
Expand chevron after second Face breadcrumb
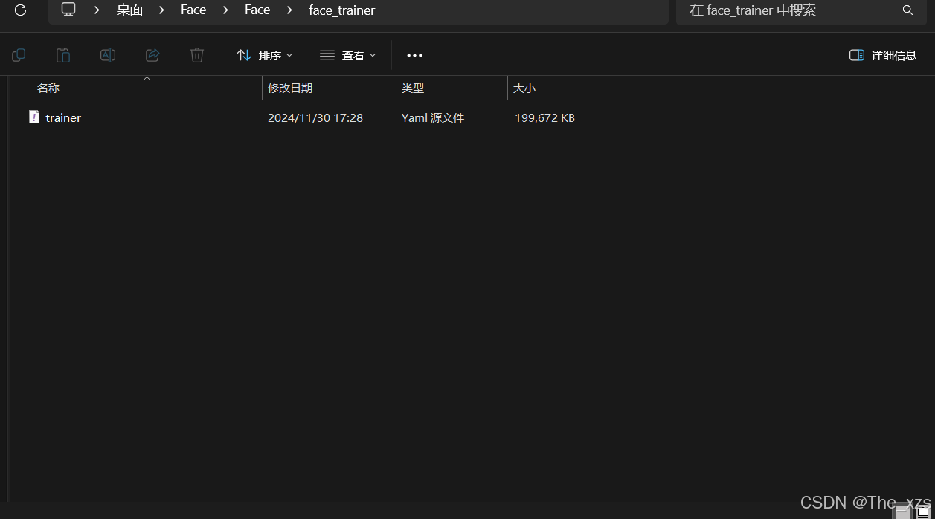pos(289,10)
